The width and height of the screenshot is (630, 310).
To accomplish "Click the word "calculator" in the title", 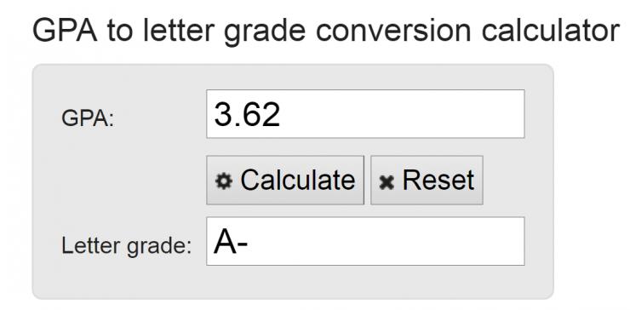I will [x=551, y=31].
